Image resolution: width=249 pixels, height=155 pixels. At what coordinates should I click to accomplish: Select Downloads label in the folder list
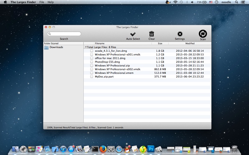(56, 47)
